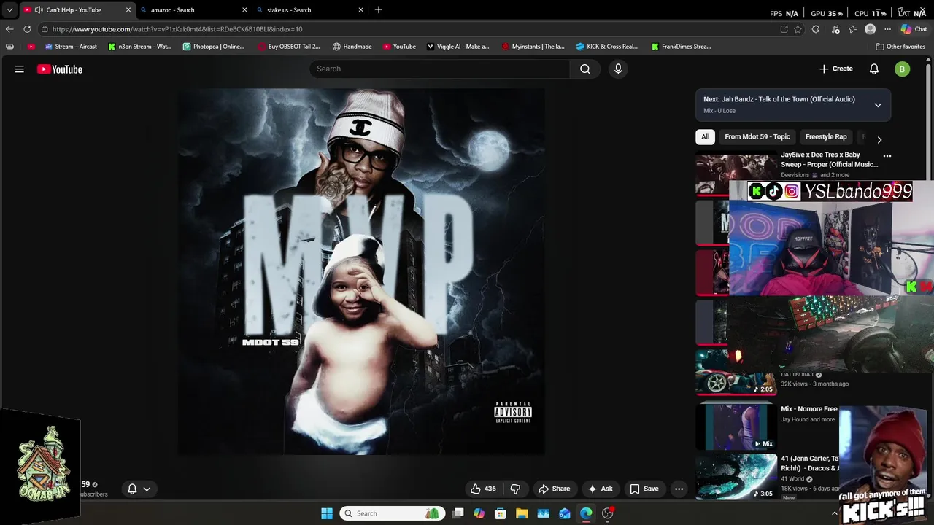Open the YouTube hamburger guide menu
Viewport: 934px width, 525px height.
coord(20,69)
